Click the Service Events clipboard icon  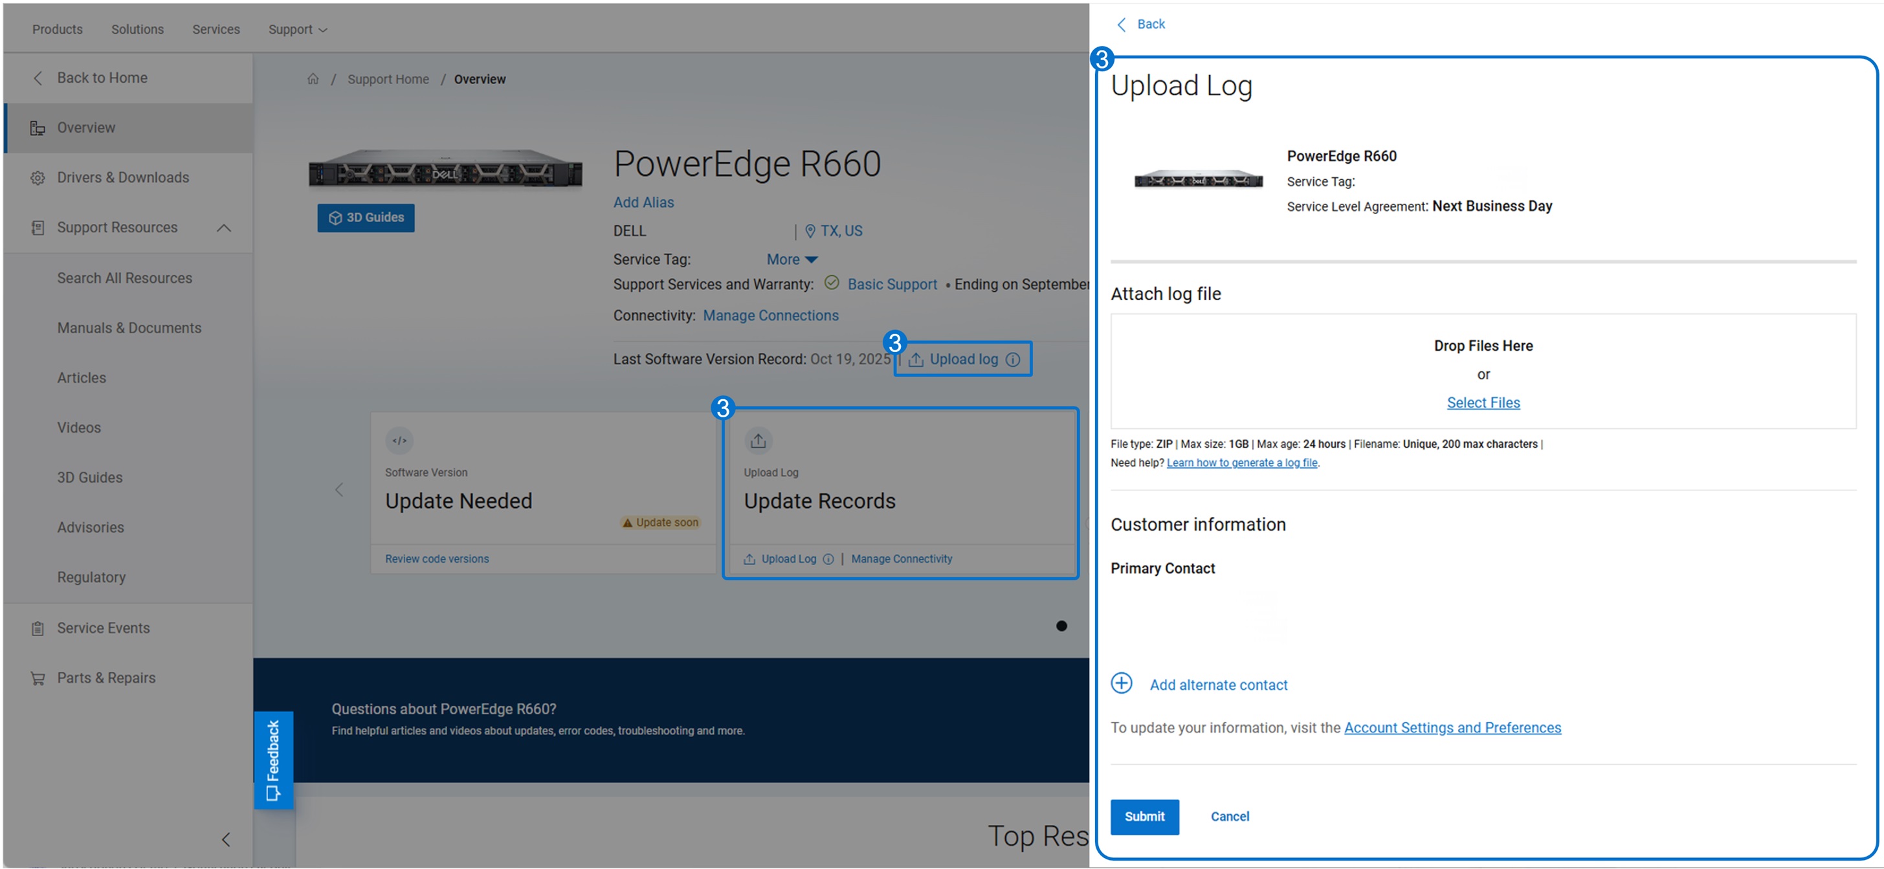click(x=38, y=628)
